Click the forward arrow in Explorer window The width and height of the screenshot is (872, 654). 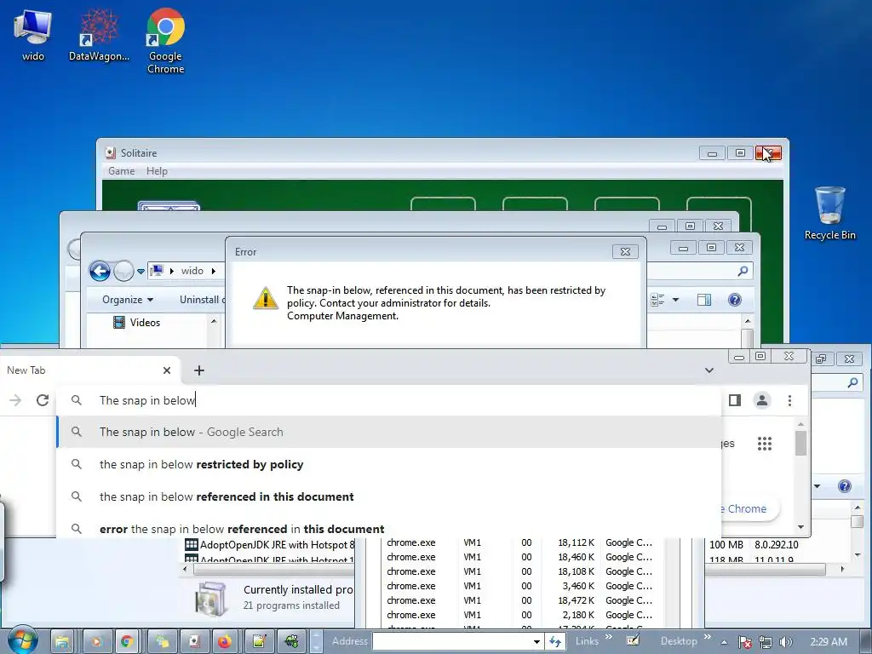(123, 272)
